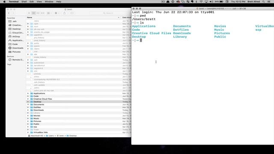
Task: Open the Terminal menu in menu bar
Action: pyautogui.click(x=14, y=2)
